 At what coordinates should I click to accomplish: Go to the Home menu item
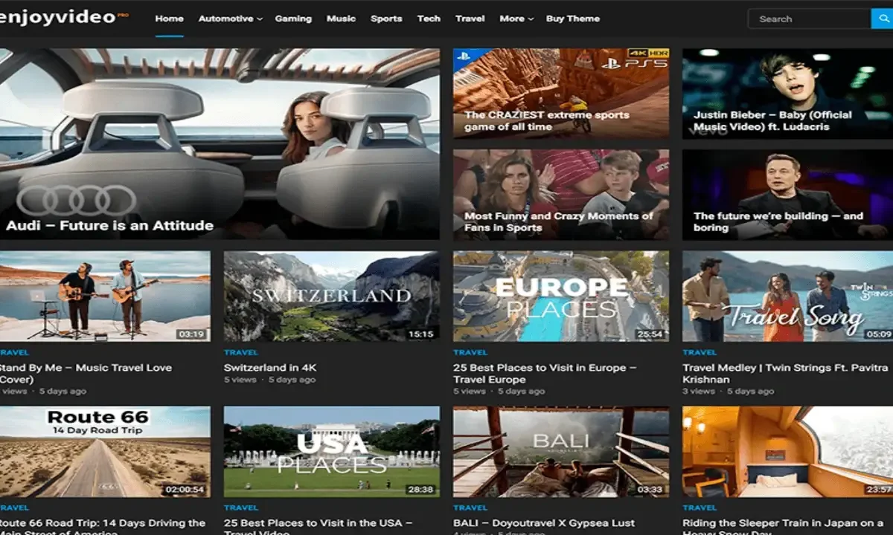[170, 19]
